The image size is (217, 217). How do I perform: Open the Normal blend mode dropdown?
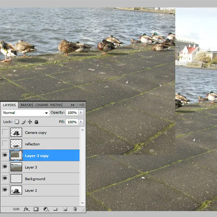pos(26,112)
